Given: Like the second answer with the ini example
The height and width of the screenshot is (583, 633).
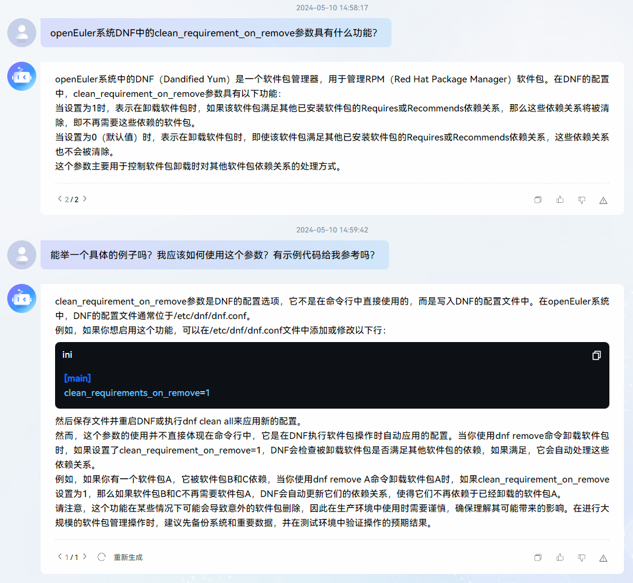Looking at the screenshot, I should tap(560, 558).
